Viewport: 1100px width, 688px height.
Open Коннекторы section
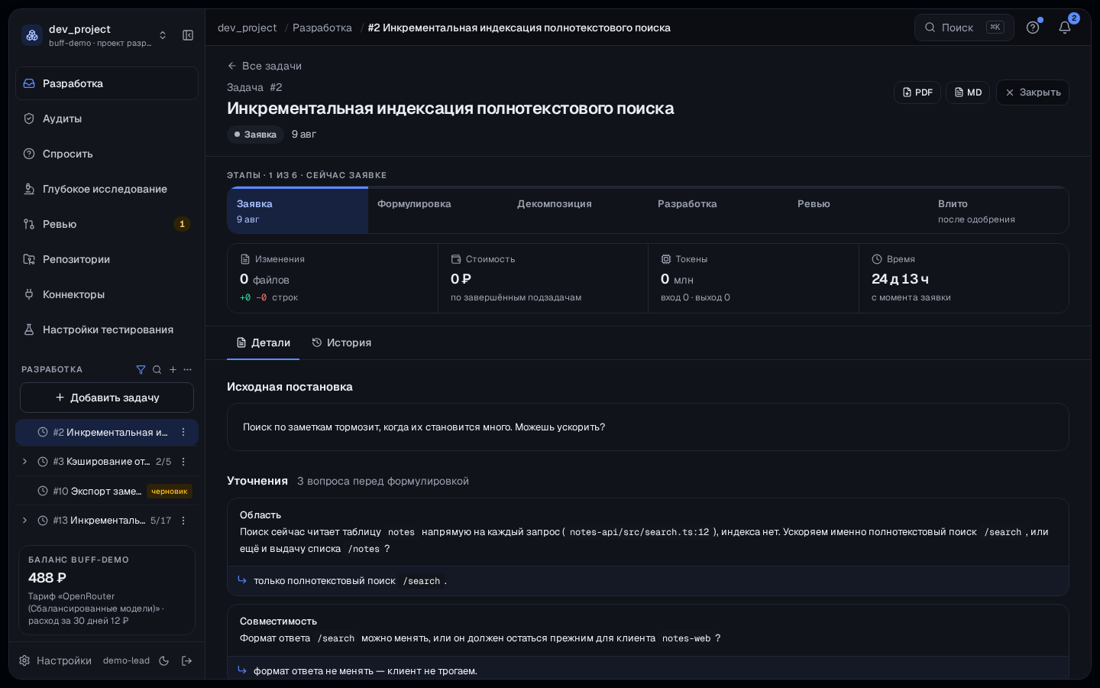[x=107, y=294]
